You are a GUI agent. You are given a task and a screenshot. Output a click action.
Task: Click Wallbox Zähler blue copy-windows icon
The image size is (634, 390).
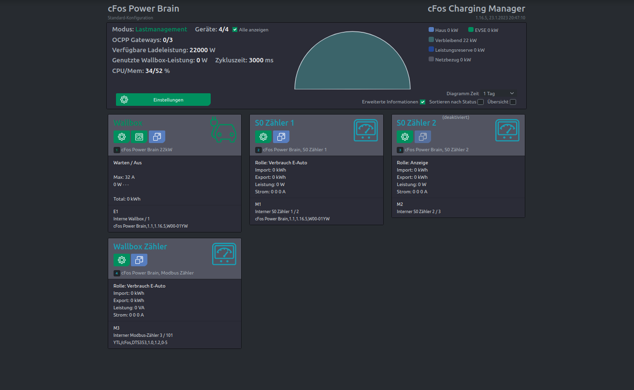click(139, 260)
